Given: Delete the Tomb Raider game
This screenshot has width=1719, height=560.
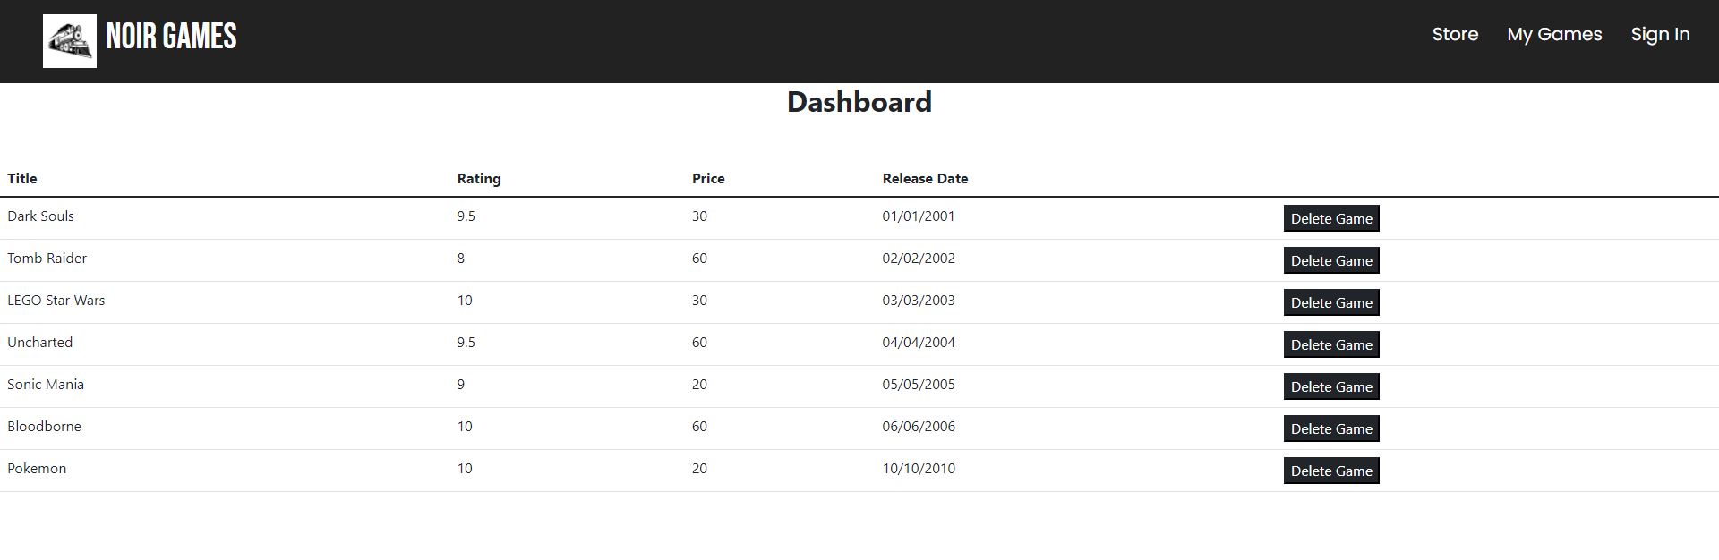Looking at the screenshot, I should point(1331,260).
